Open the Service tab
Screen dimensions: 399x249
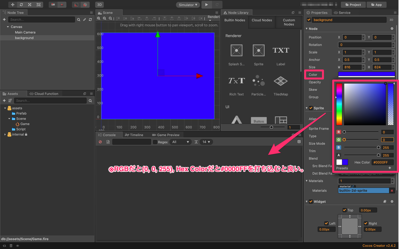[342, 13]
